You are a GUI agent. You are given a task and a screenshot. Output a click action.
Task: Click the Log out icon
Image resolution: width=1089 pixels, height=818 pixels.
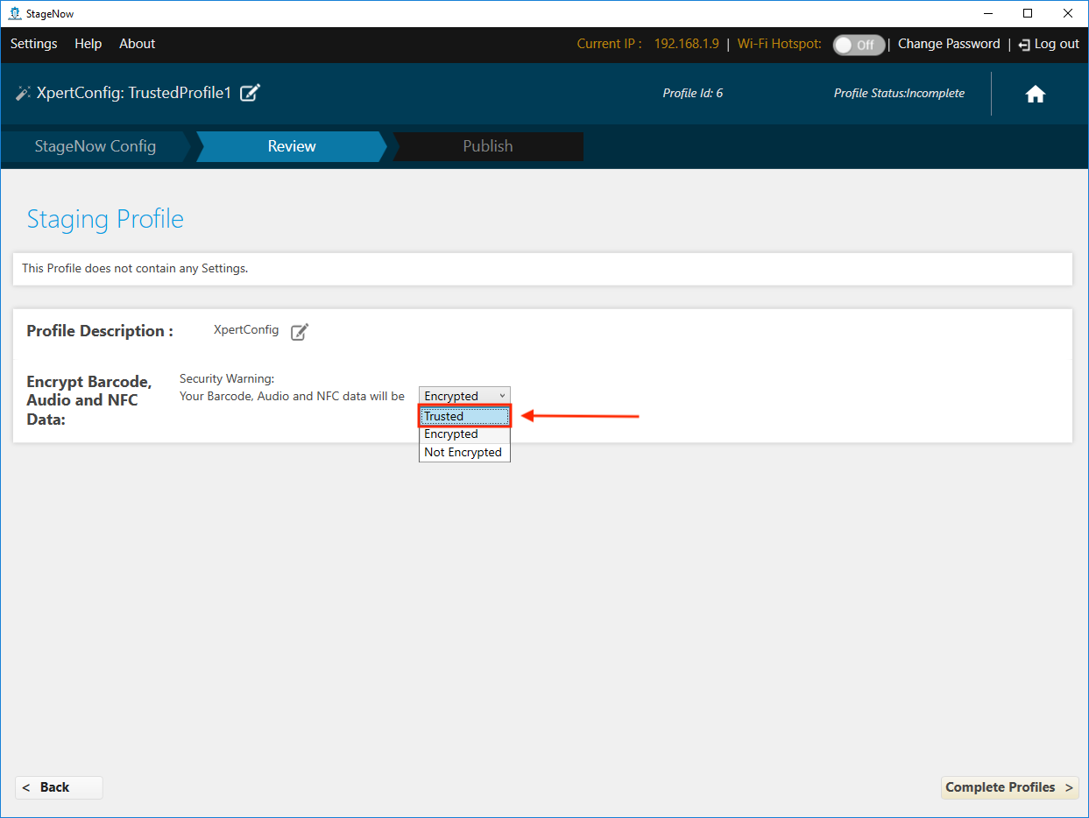1024,45
